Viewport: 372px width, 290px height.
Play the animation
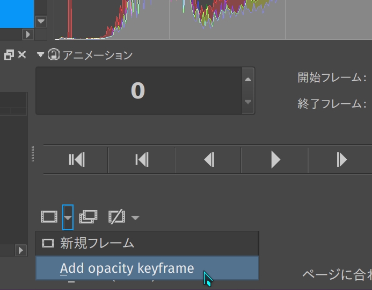tap(275, 159)
